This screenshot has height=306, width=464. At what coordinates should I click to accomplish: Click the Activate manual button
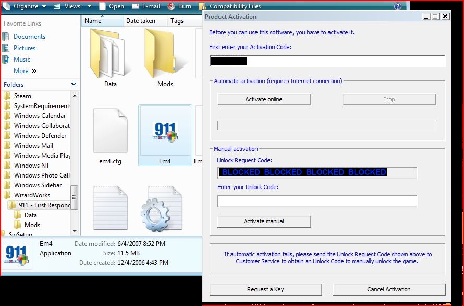(x=264, y=221)
